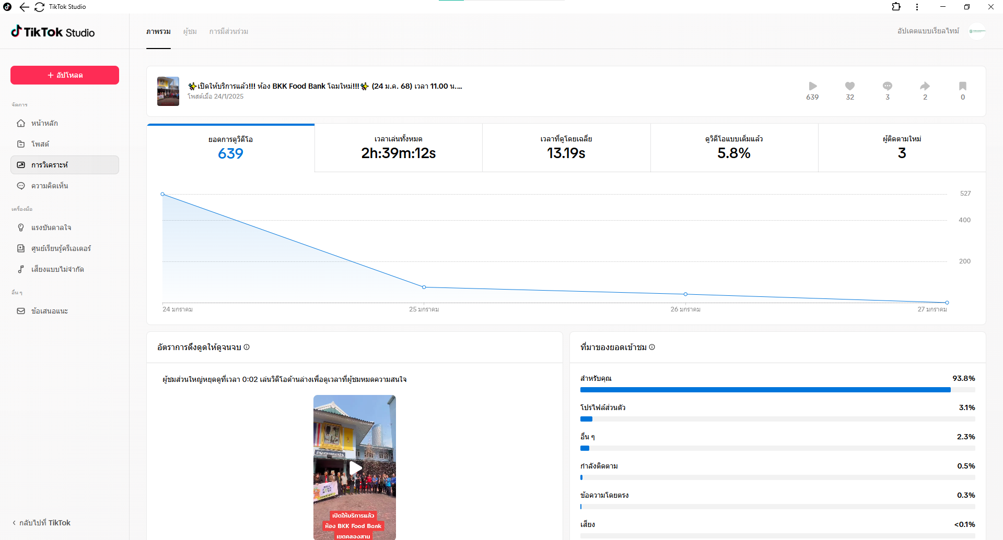The width and height of the screenshot is (1003, 540).
Task: Click the เสียง <0.1% traffic row
Action: [x=777, y=530]
